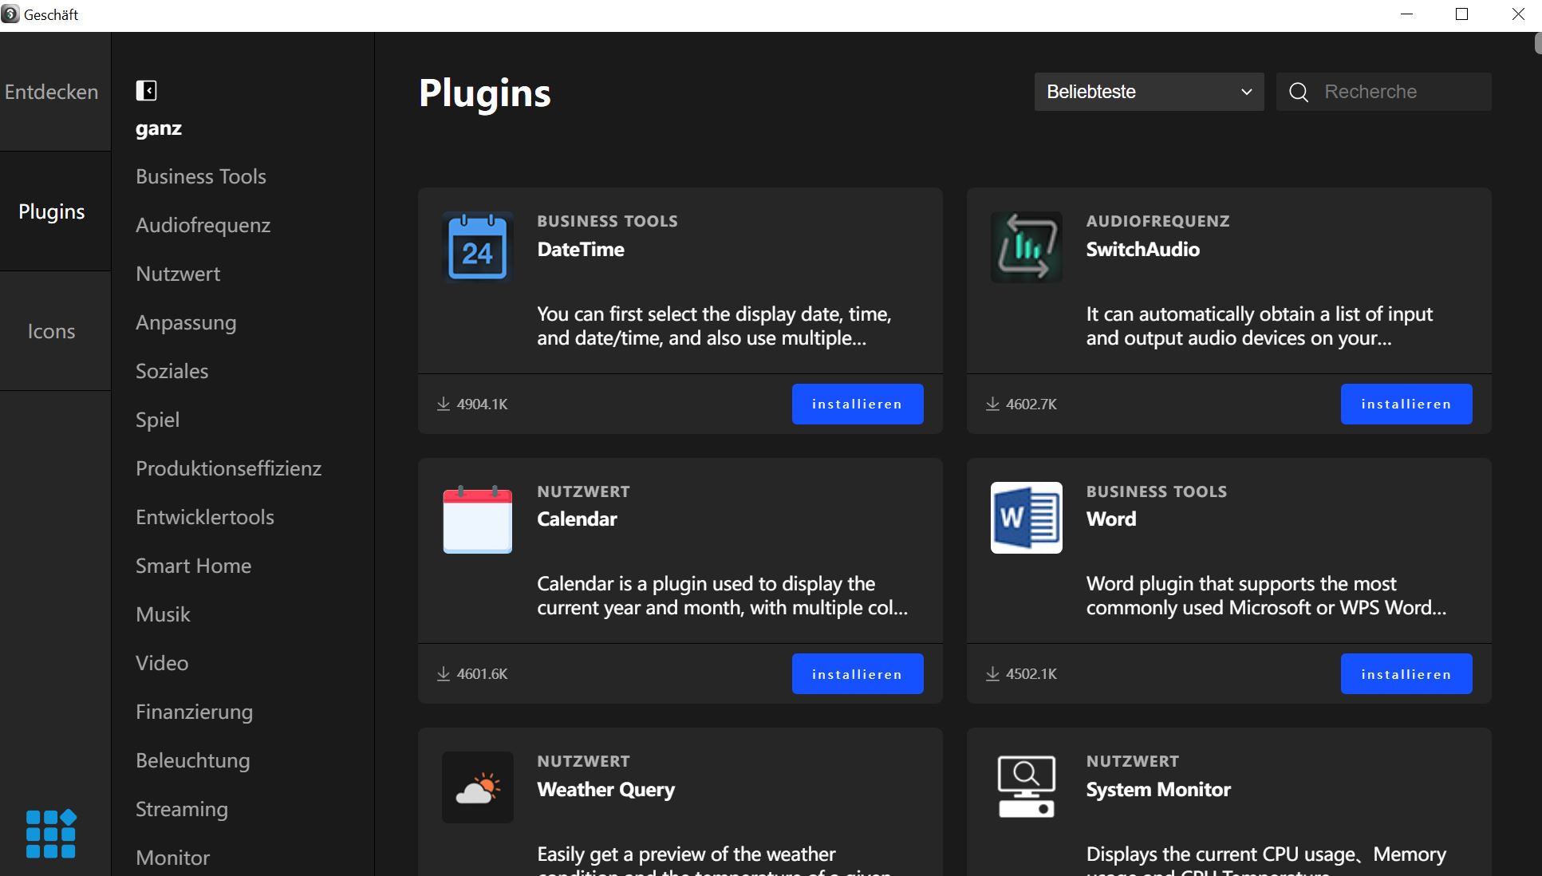Install the SwitchAudio plugin
Viewport: 1542px width, 876px height.
click(x=1406, y=404)
